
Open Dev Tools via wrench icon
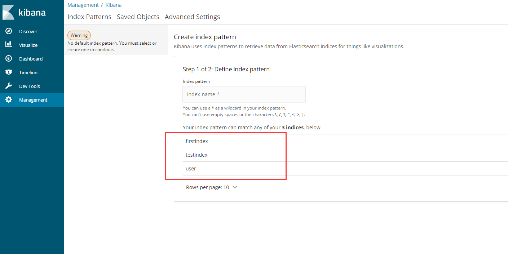pyautogui.click(x=9, y=86)
